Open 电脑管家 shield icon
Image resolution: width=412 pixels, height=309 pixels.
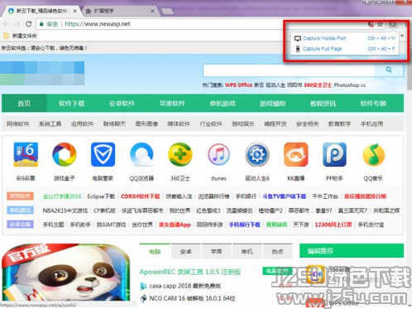pos(103,155)
